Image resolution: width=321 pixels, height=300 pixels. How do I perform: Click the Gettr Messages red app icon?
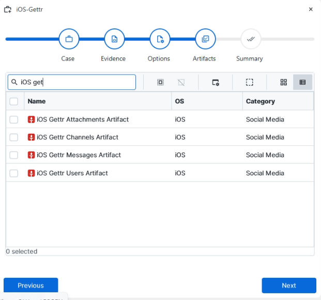tap(31, 155)
